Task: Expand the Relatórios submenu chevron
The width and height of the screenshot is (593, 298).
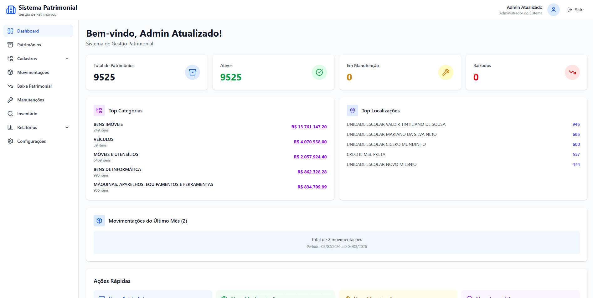Action: [67, 127]
